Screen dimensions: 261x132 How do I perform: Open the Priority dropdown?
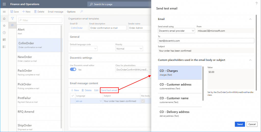[x=129, y=49]
